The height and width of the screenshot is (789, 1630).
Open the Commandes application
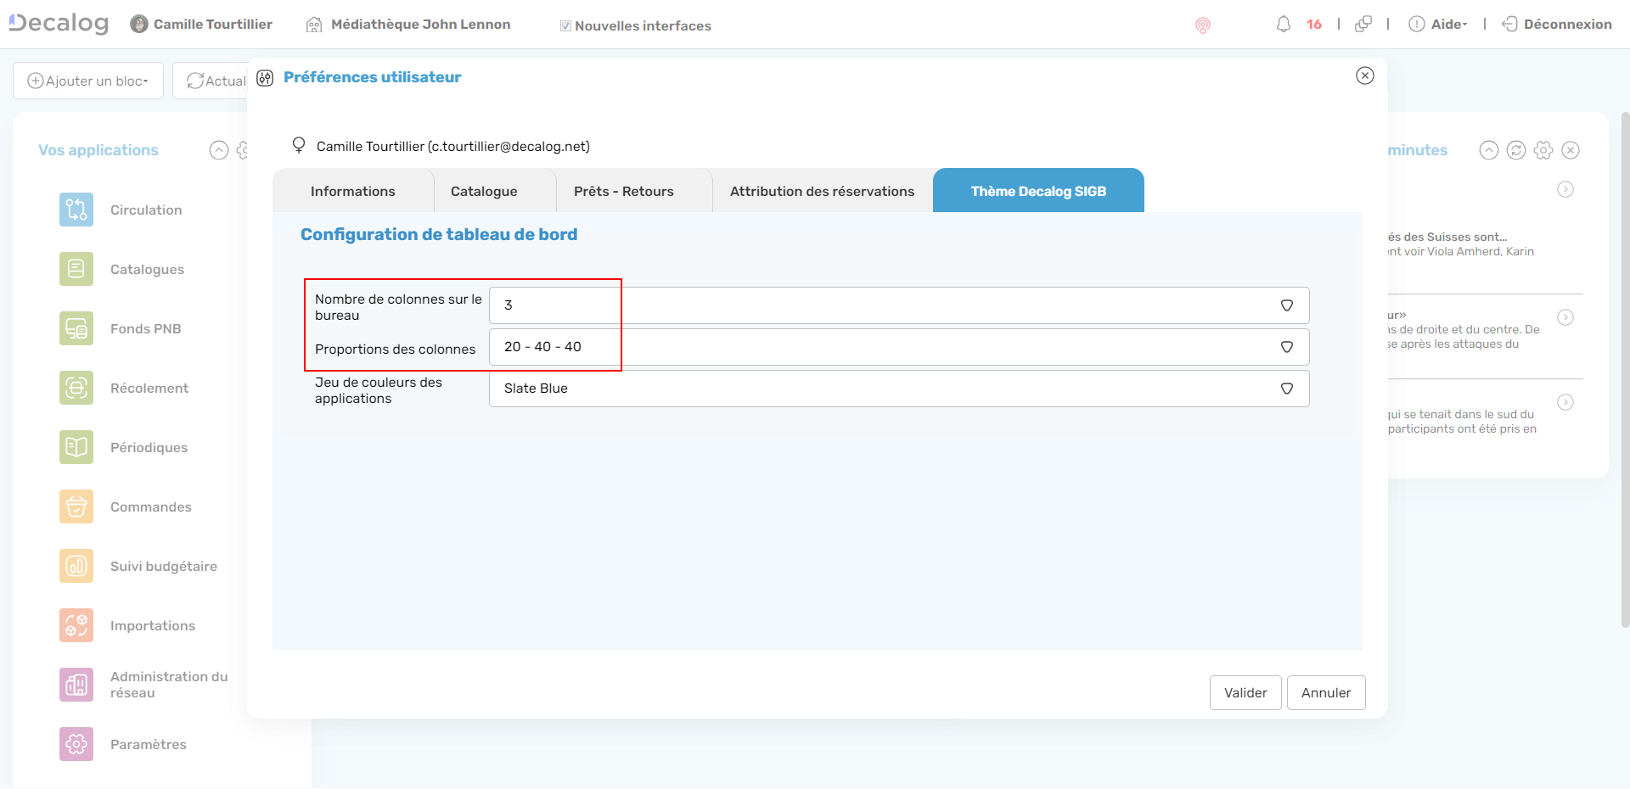coord(150,506)
